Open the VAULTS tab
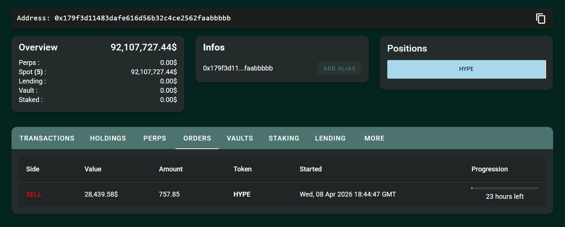 point(240,138)
